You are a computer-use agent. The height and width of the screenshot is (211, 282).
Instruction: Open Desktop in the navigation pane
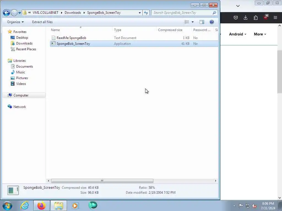coord(22,37)
